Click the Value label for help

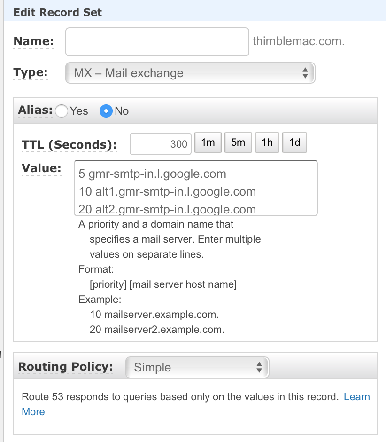(41, 168)
